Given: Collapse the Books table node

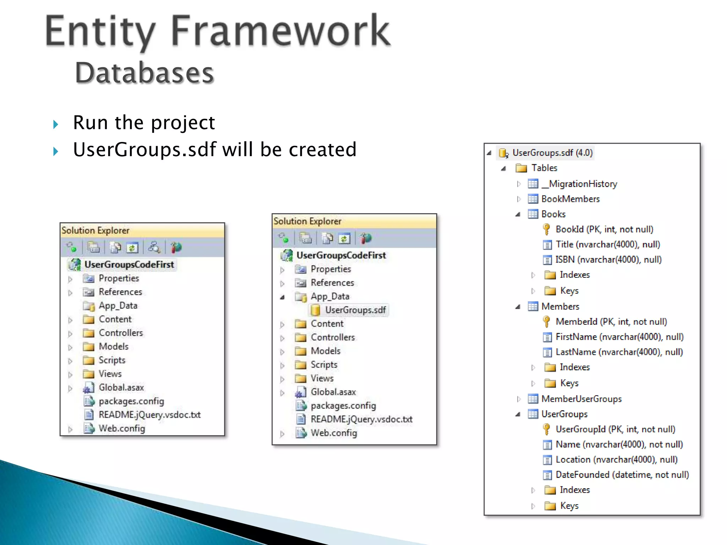Looking at the screenshot, I should coord(518,214).
